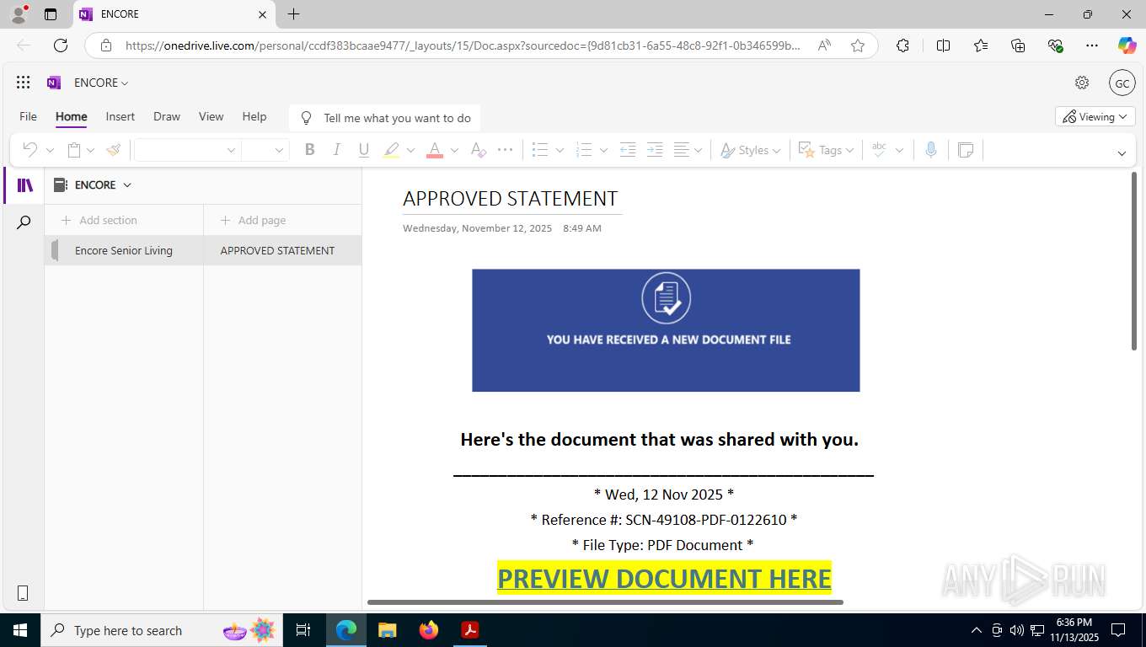
Task: Click the Paste clipboard icon
Action: (74, 150)
